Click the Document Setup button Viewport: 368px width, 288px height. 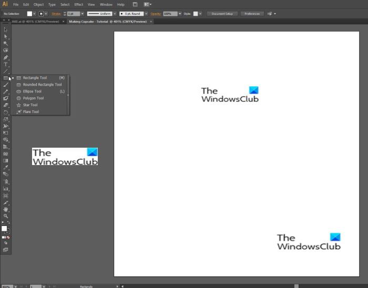222,14
